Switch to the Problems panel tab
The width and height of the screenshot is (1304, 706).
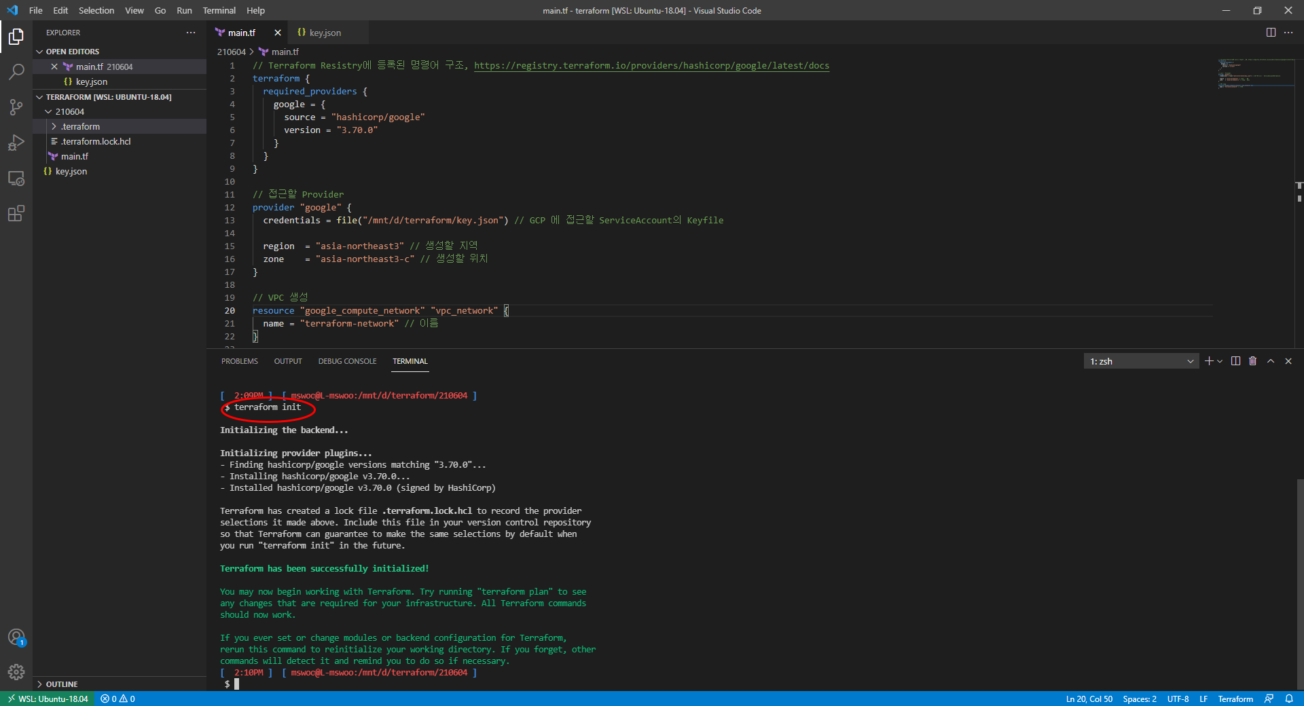(239, 361)
